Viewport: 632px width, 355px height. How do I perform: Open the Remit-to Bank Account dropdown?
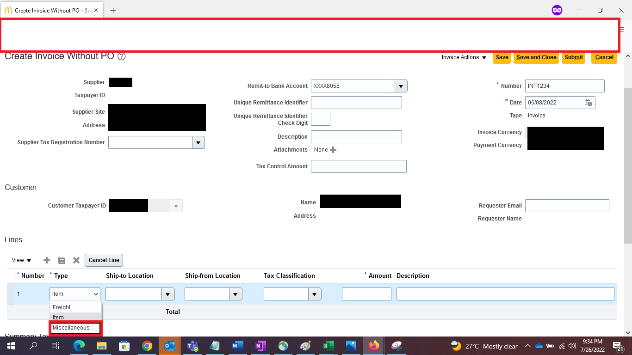(401, 86)
